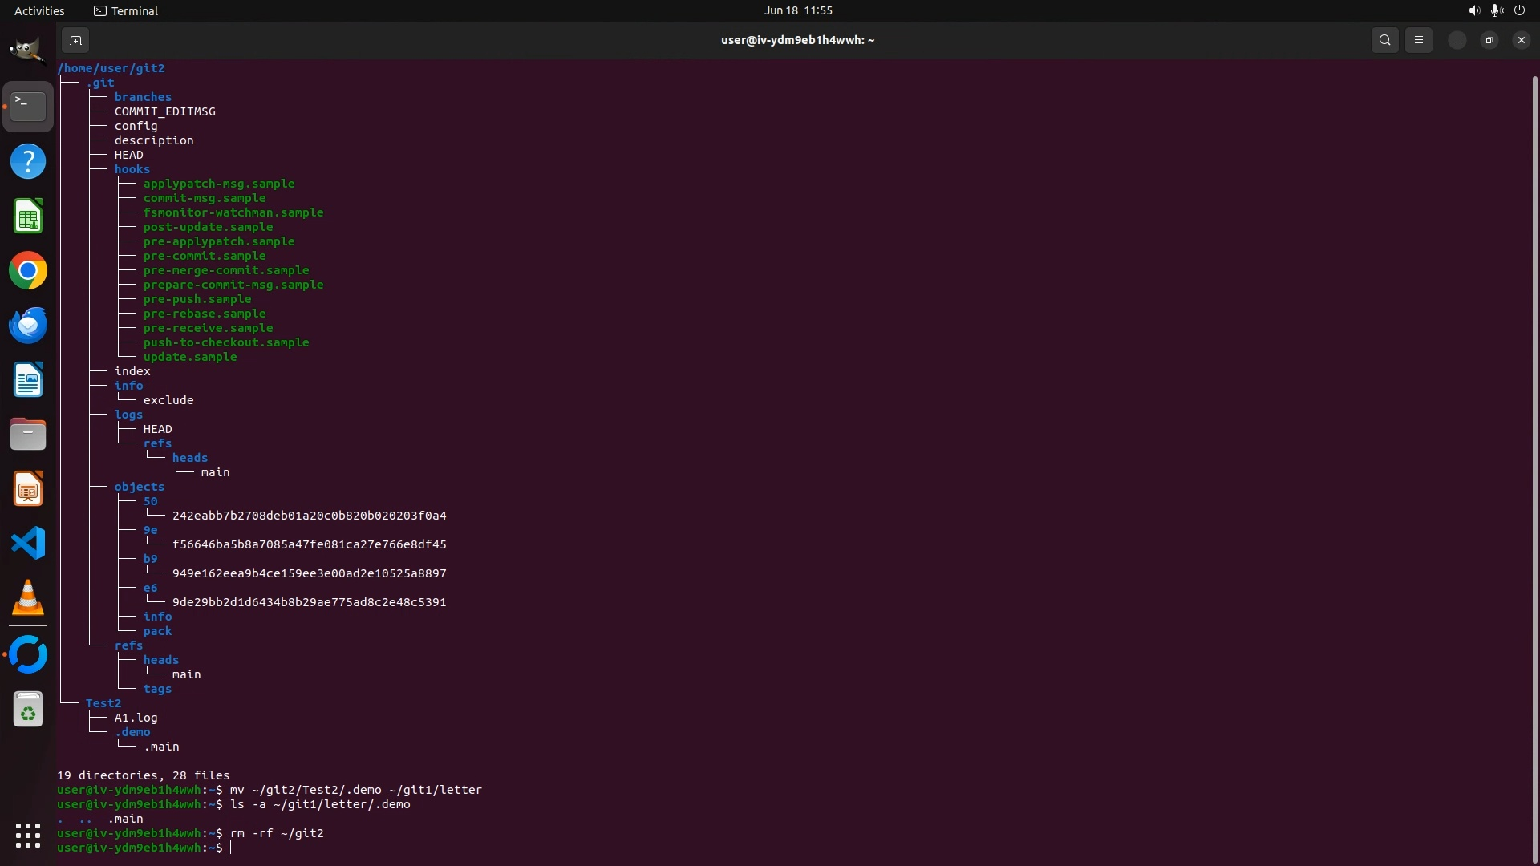Open the Activities overview
This screenshot has width=1540, height=866.
[39, 10]
